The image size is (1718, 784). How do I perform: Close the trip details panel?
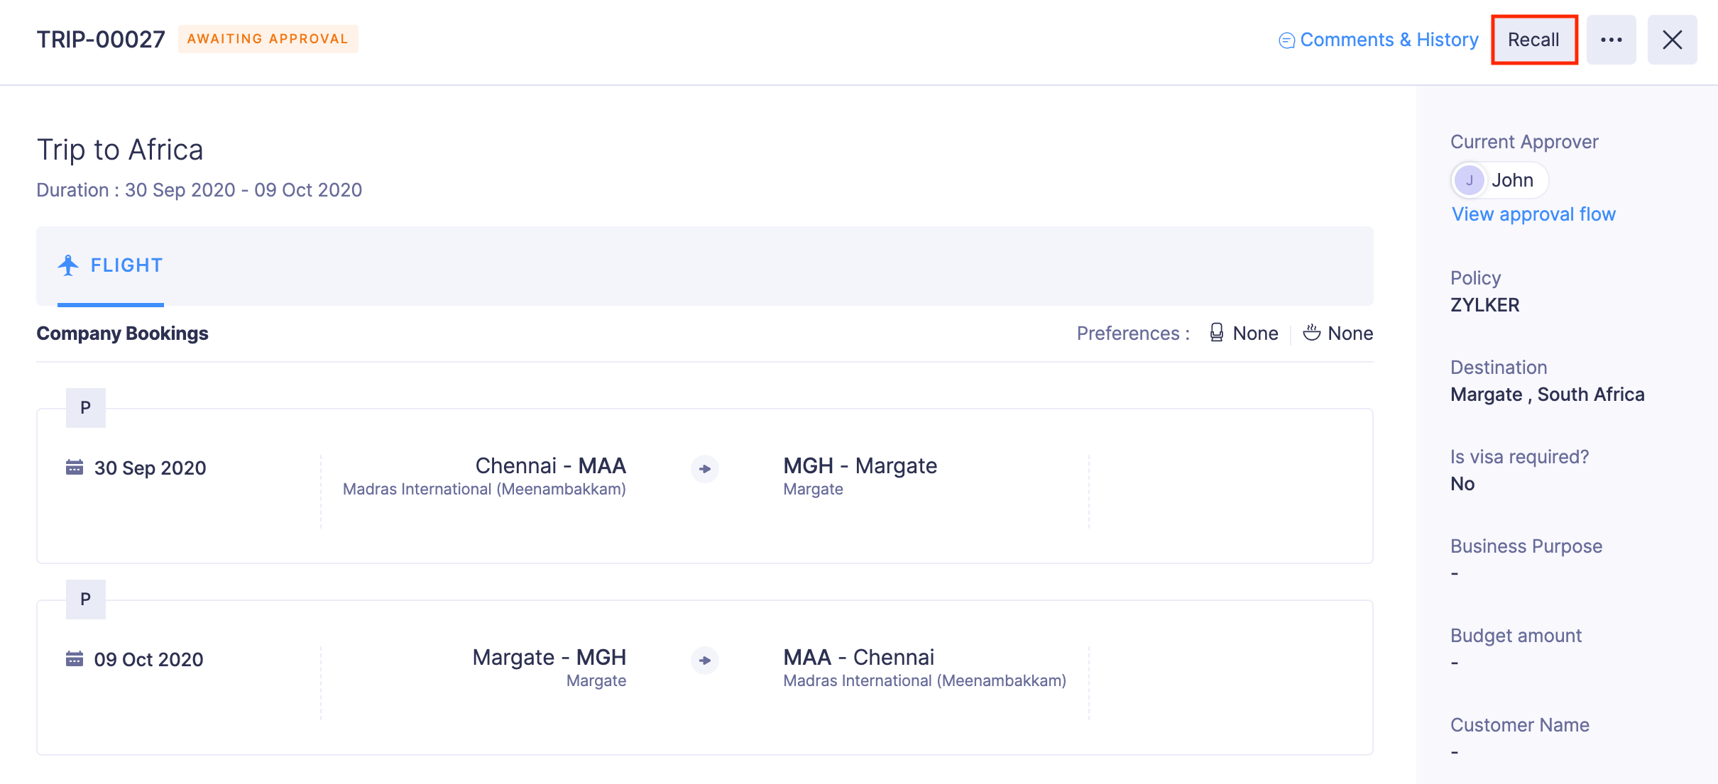(1672, 40)
